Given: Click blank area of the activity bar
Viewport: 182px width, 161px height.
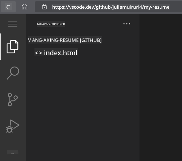Looking at the screenshot, I should coord(13,142).
